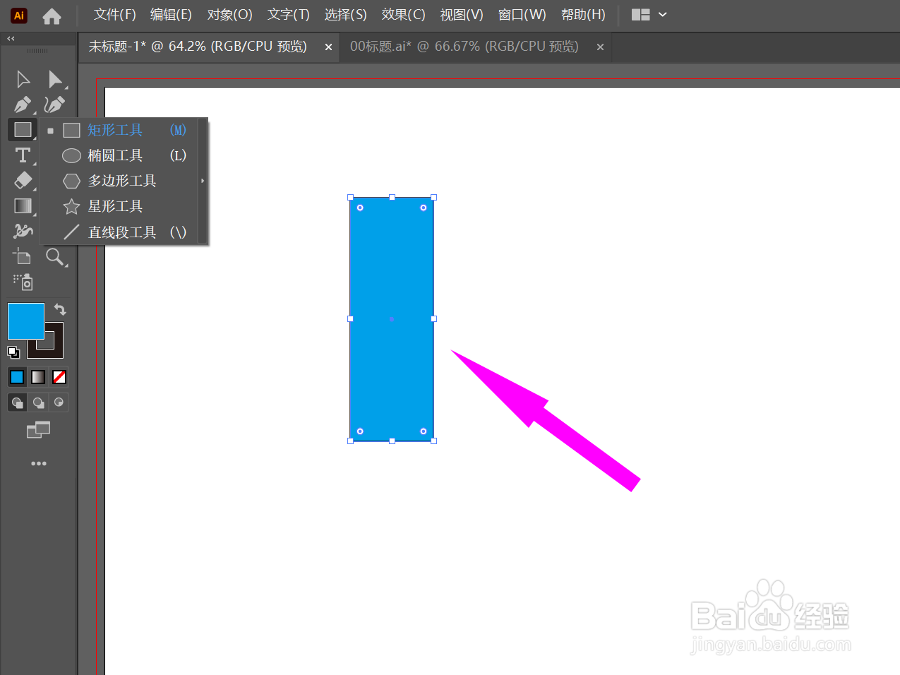Select the Selection tool (black arrow outline)
The height and width of the screenshot is (675, 900).
[x=23, y=78]
